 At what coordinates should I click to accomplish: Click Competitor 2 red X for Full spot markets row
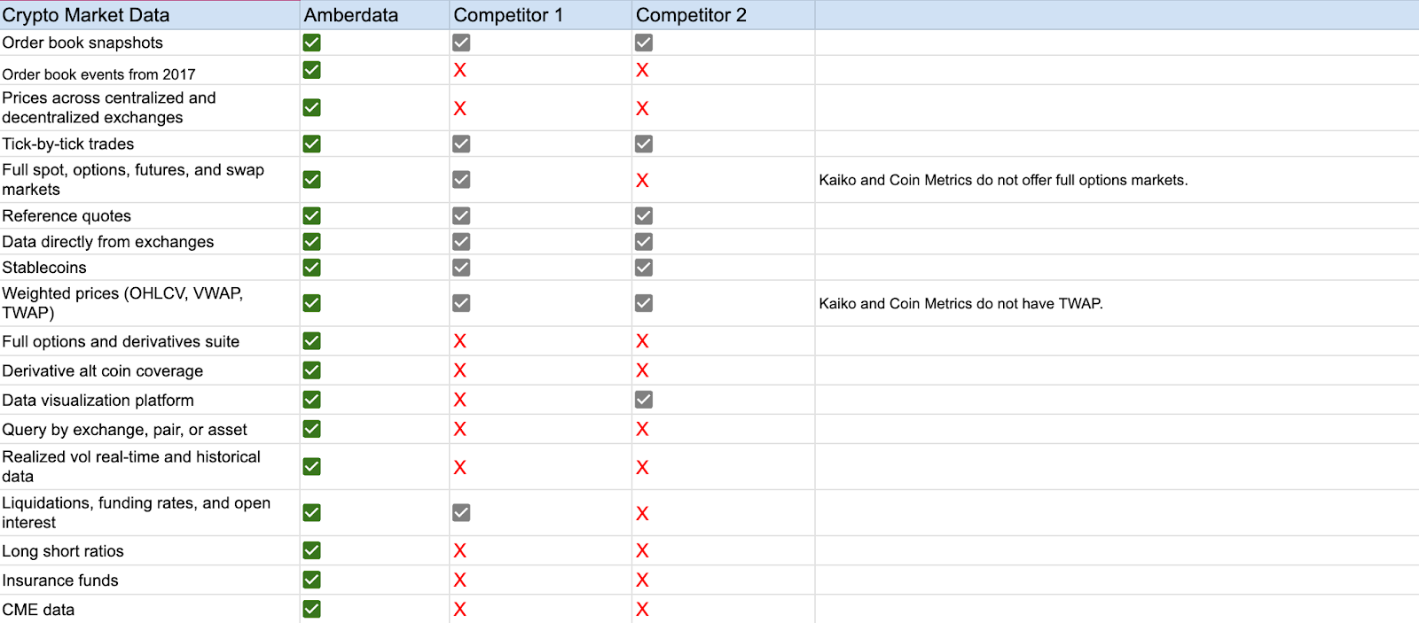point(642,180)
